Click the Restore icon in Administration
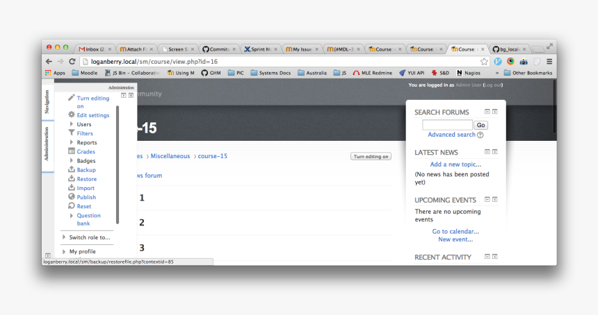The width and height of the screenshot is (598, 315). [x=72, y=178]
